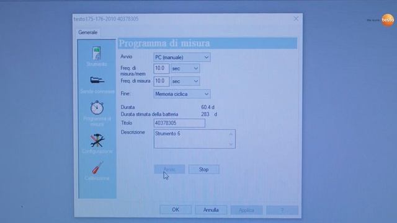397x223 pixels.
Task: Focus the Freq. di misura value field
Action: [x=161, y=81]
